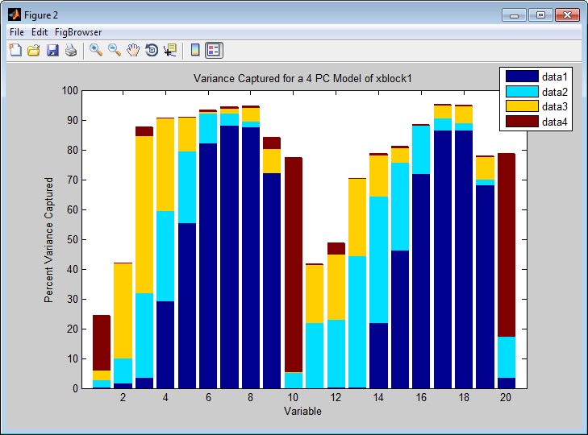Enable the Rotate 3D tool
588x435 pixels.
pyautogui.click(x=152, y=51)
